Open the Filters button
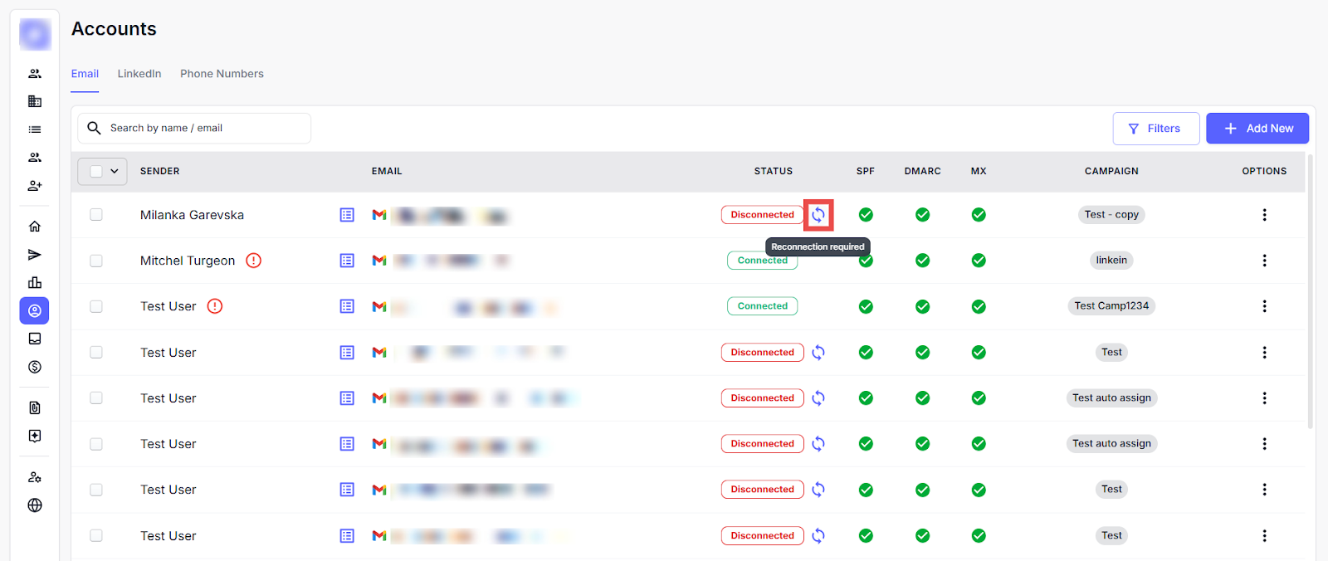 [x=1155, y=129]
